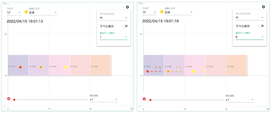The height and width of the screenshot is (113, 271).
Task: Click エリア24 zone in left panel
Action: [80, 65]
